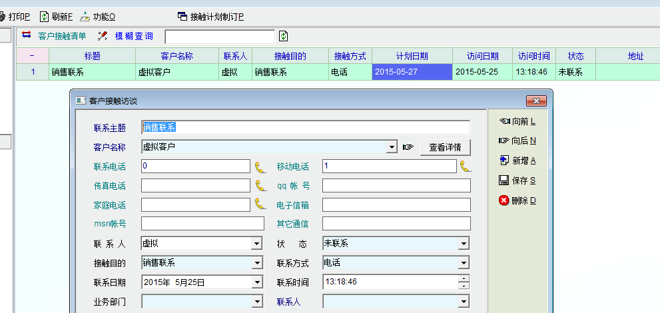Screen dimensions: 660x313
Task: Click the pointing hand icon beside 客户名称
Action: click(x=408, y=147)
